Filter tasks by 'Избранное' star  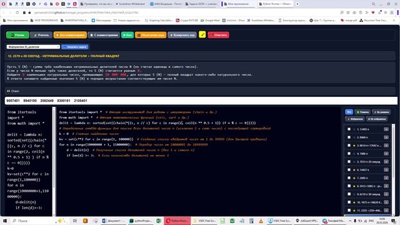click(355, 119)
